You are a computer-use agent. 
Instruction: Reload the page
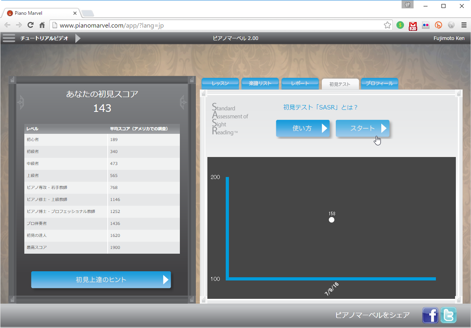[x=30, y=25]
